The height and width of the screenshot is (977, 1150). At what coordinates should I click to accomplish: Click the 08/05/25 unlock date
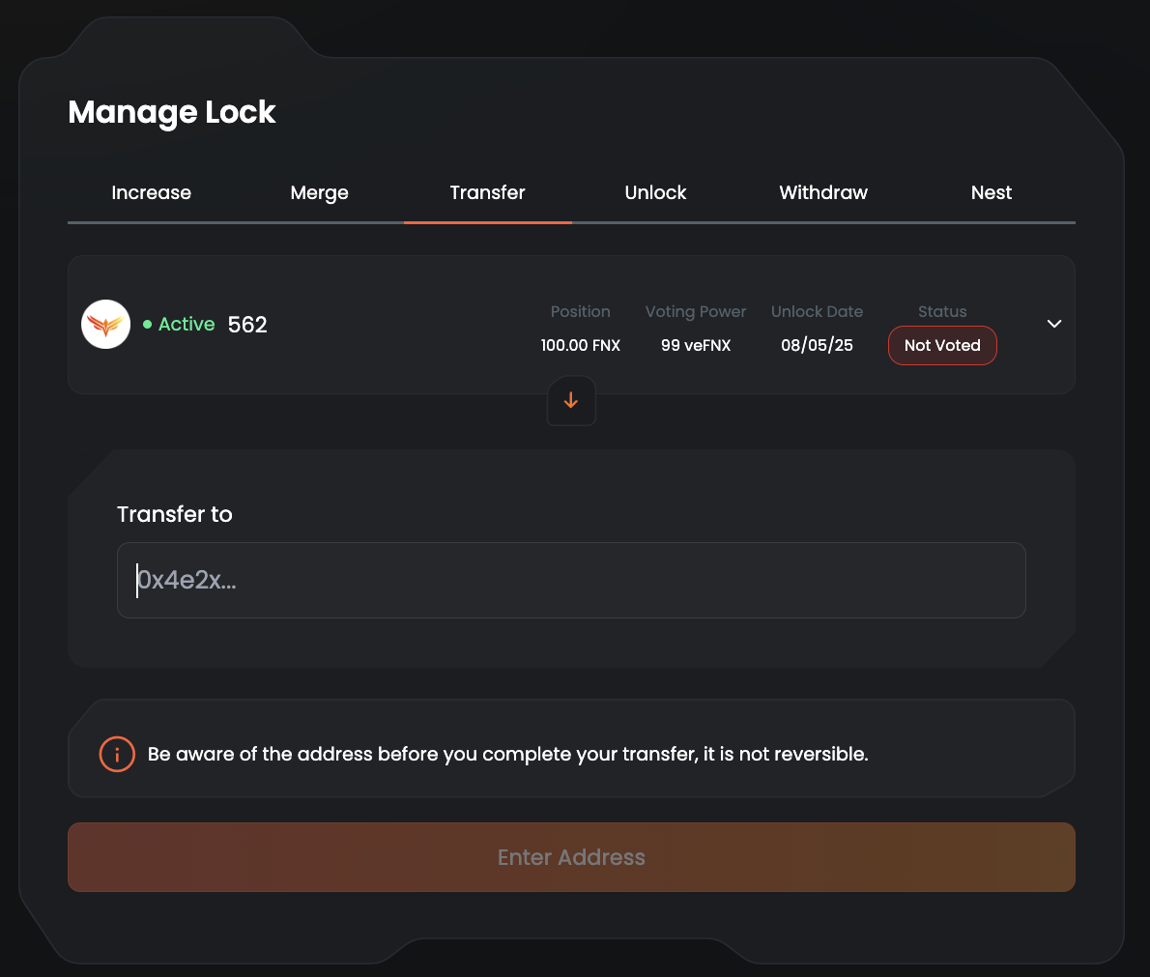click(817, 345)
